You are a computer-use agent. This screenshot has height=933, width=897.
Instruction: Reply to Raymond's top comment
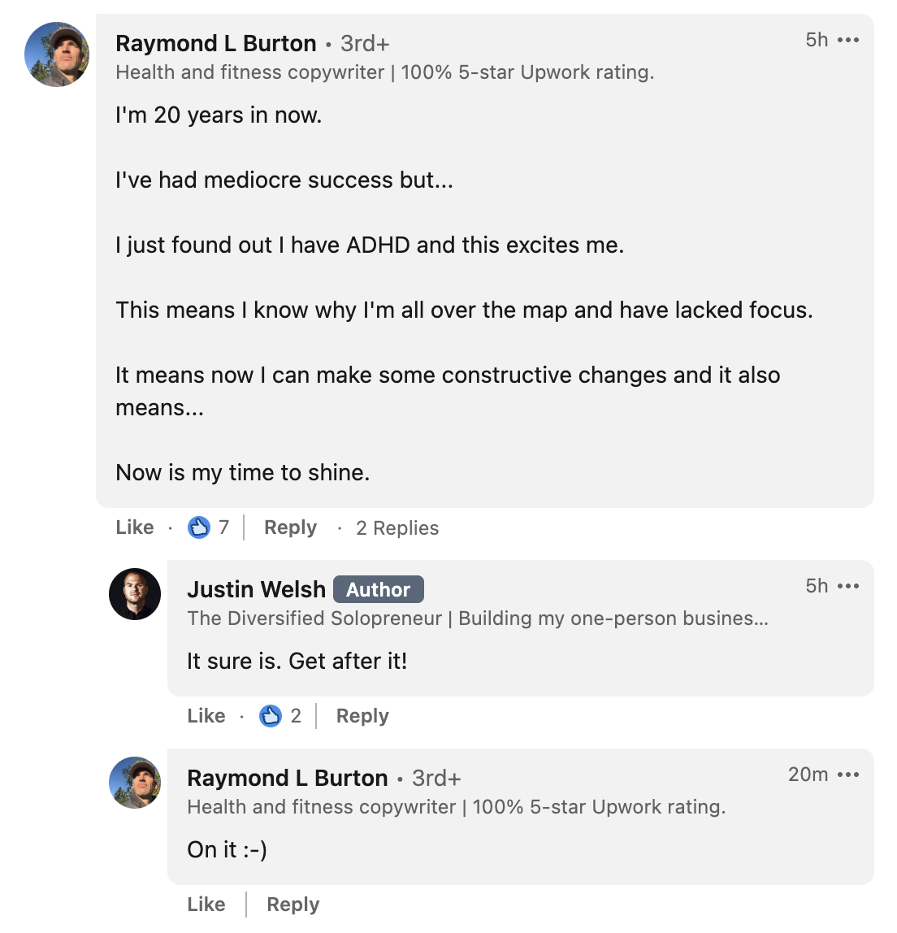click(289, 527)
